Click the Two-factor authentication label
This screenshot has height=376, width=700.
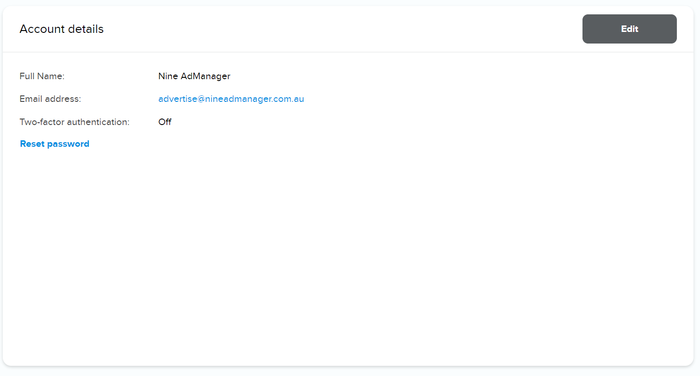coord(74,122)
